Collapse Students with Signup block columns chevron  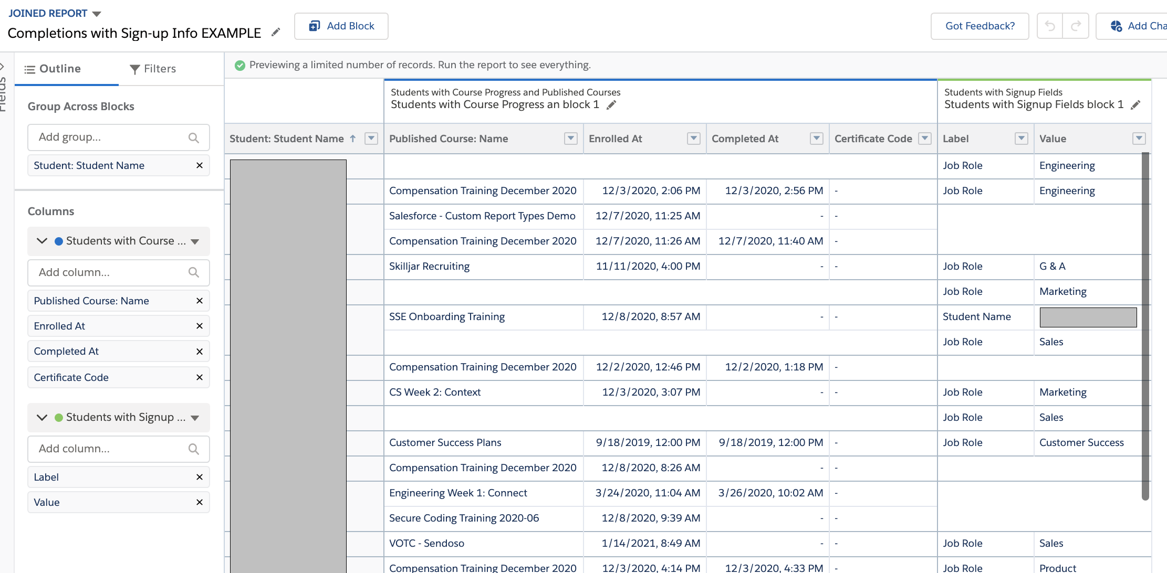tap(42, 417)
